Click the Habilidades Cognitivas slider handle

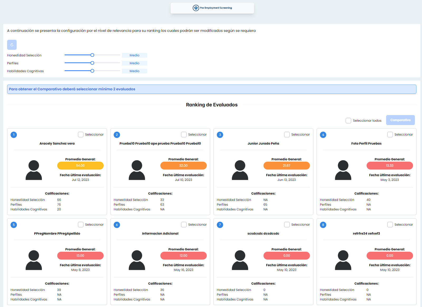(x=92, y=71)
